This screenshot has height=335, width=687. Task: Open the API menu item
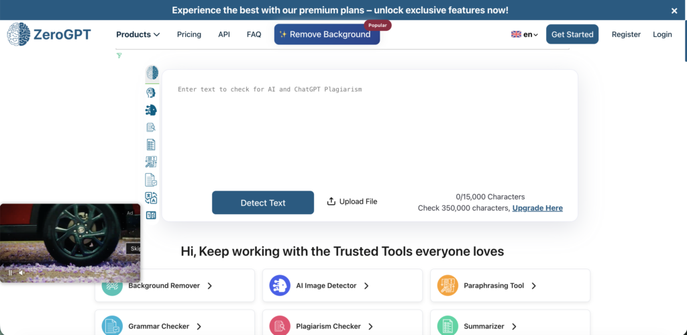click(x=224, y=34)
